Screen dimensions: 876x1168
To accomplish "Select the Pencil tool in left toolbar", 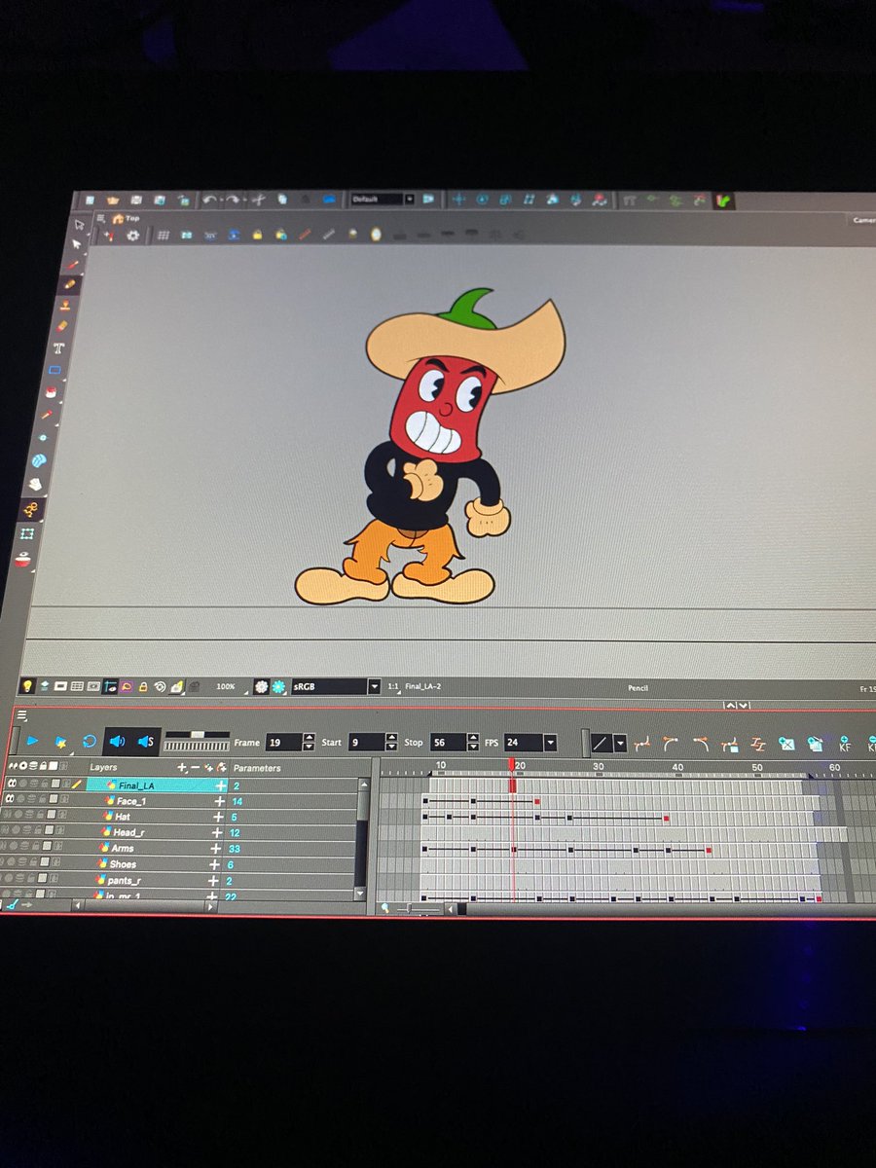I will coord(68,284).
